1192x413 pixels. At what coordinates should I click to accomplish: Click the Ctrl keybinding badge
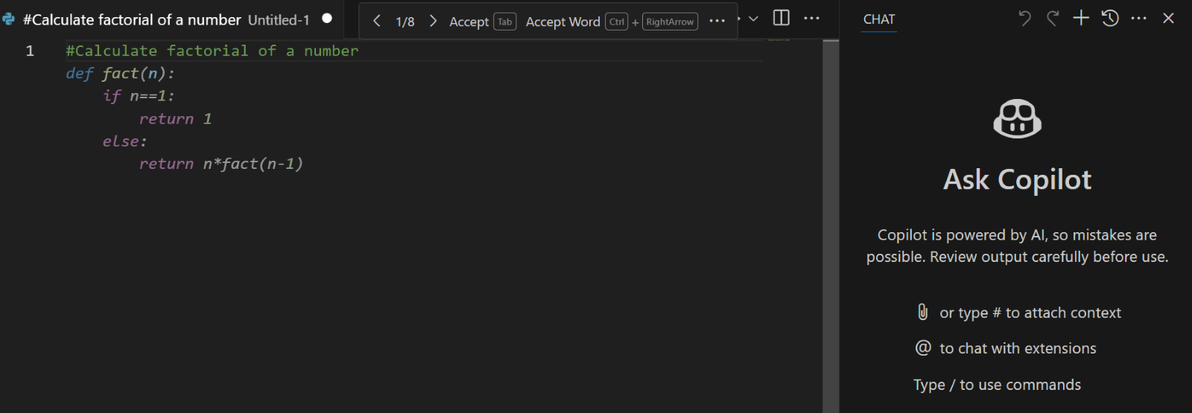click(x=617, y=22)
